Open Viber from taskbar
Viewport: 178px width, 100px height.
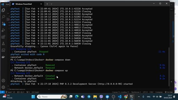101,97
